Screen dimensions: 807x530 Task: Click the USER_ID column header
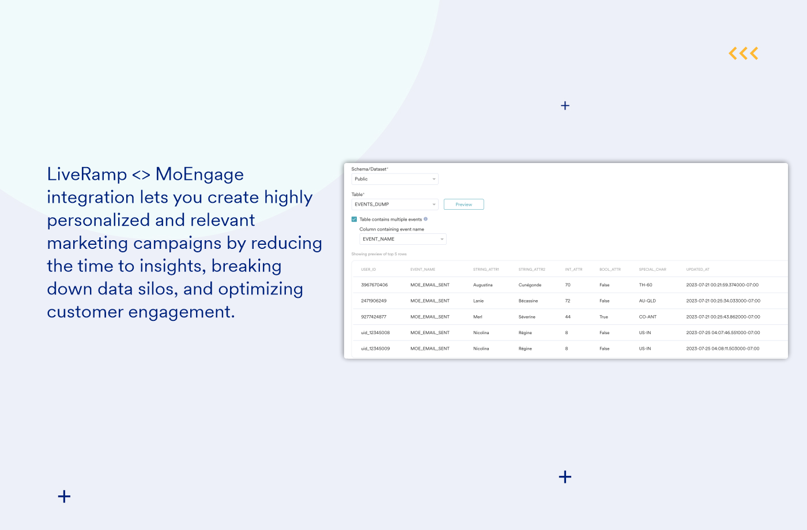coord(368,270)
